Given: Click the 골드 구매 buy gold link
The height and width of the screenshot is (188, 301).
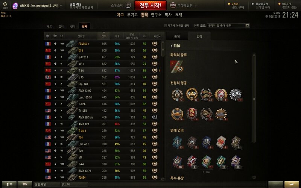Looking at the screenshot, I should [238, 8].
